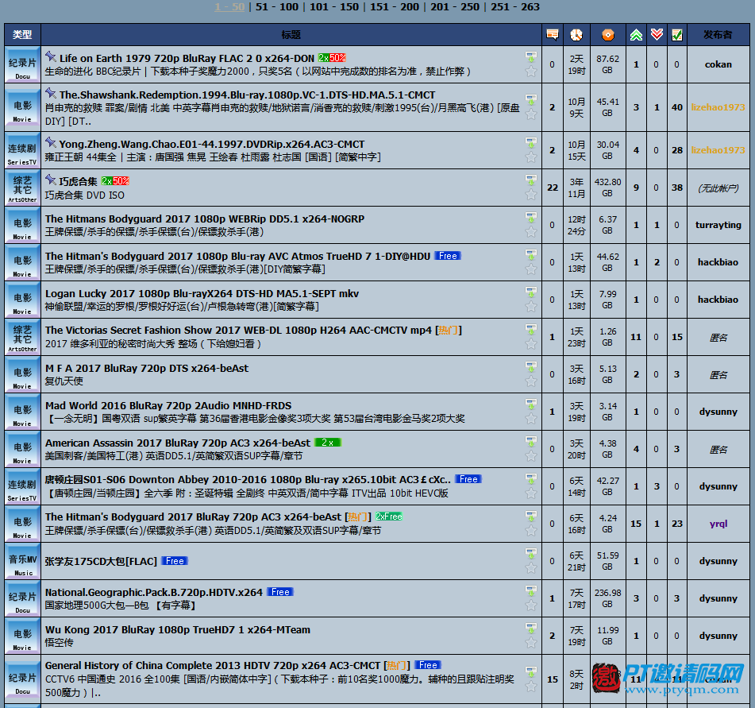The height and width of the screenshot is (708, 755).
Task: Open National.Geographic.Pack.B.720p torrent
Action: pos(153,592)
